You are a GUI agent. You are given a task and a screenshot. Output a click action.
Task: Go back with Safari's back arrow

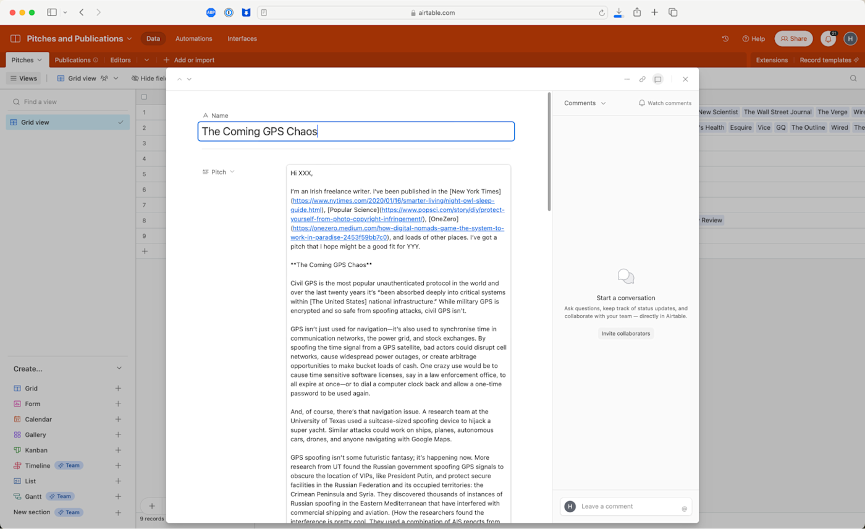pos(82,12)
